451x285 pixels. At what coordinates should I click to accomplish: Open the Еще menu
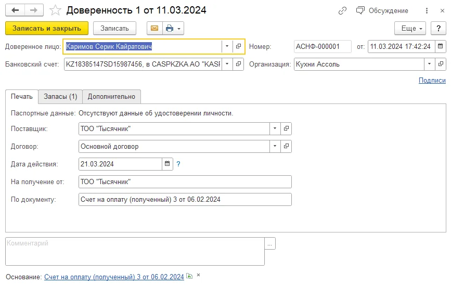[410, 28]
